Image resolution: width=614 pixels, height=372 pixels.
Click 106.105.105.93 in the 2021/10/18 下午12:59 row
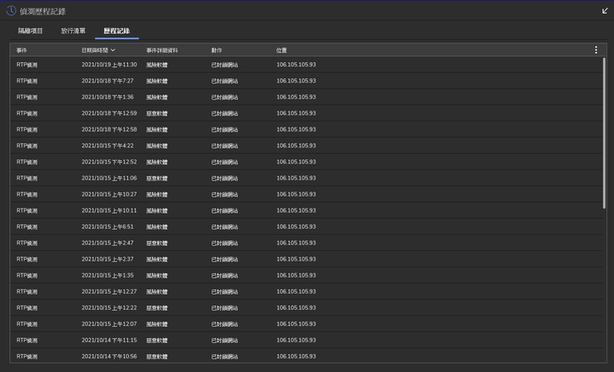point(296,113)
